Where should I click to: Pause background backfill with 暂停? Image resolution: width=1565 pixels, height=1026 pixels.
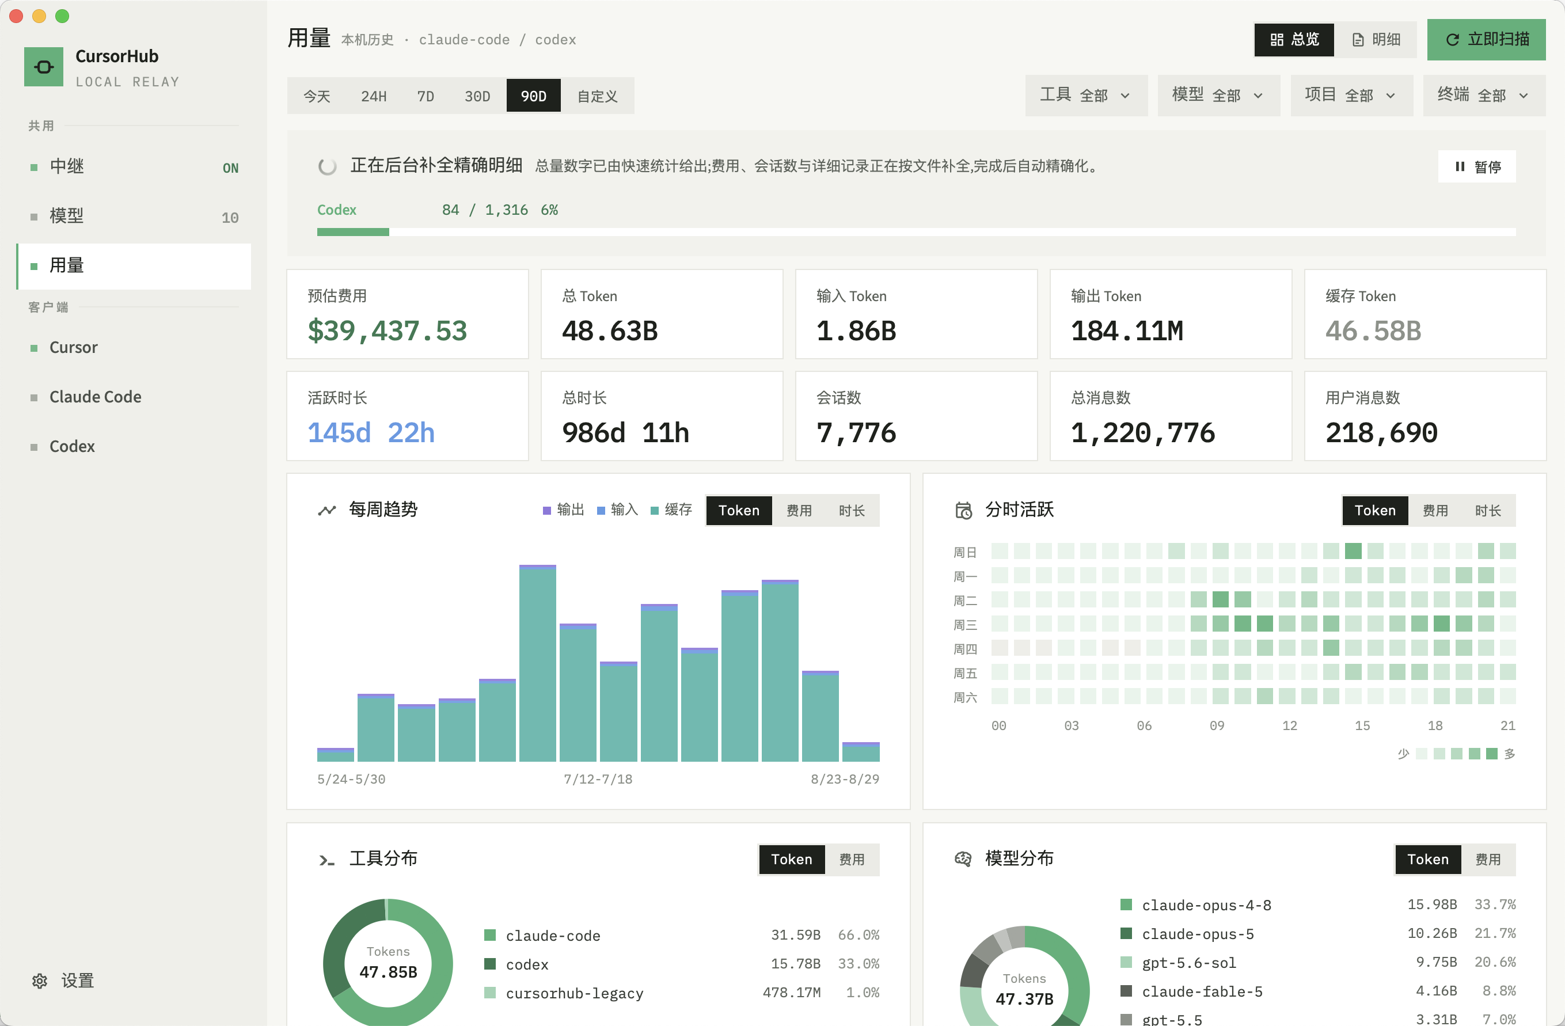tap(1476, 166)
